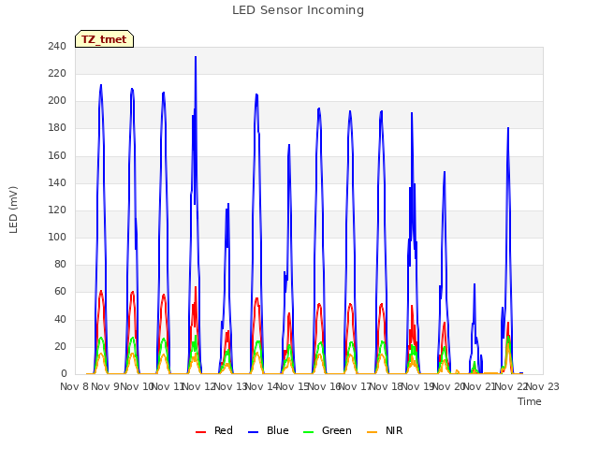Click the Nov 16 x-axis tick label
This screenshot has width=599, height=449.
point(324,386)
